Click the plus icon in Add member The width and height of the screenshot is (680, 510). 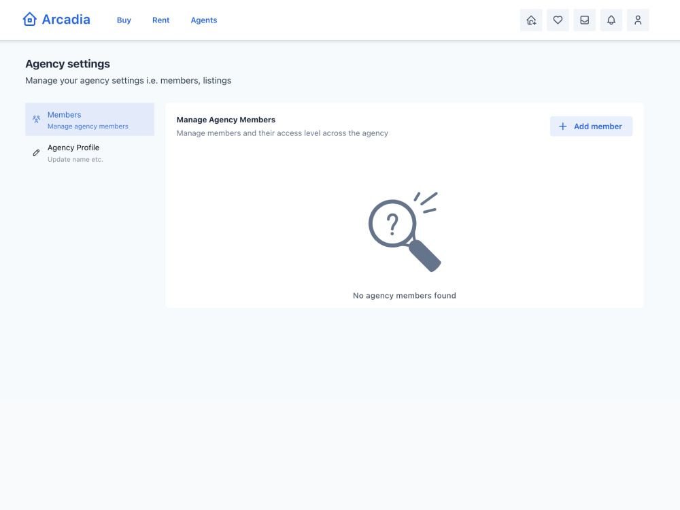click(x=562, y=126)
